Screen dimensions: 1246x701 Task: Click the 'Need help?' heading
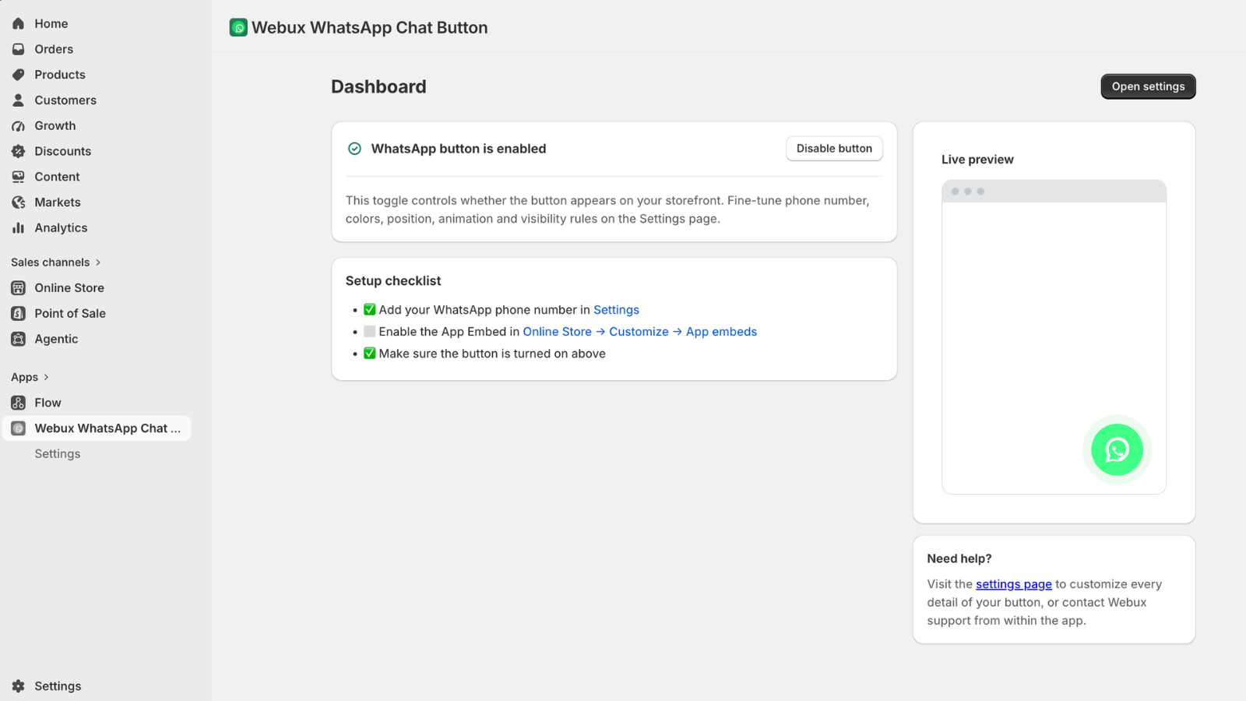coord(959,558)
